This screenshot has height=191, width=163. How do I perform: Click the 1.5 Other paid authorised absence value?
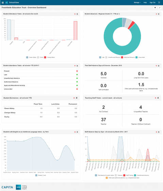tap(141, 85)
